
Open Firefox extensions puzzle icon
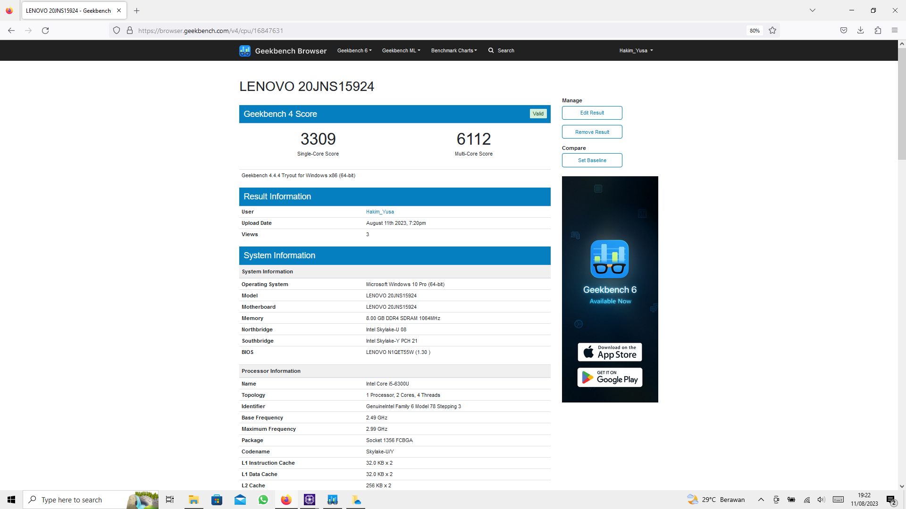point(878,31)
